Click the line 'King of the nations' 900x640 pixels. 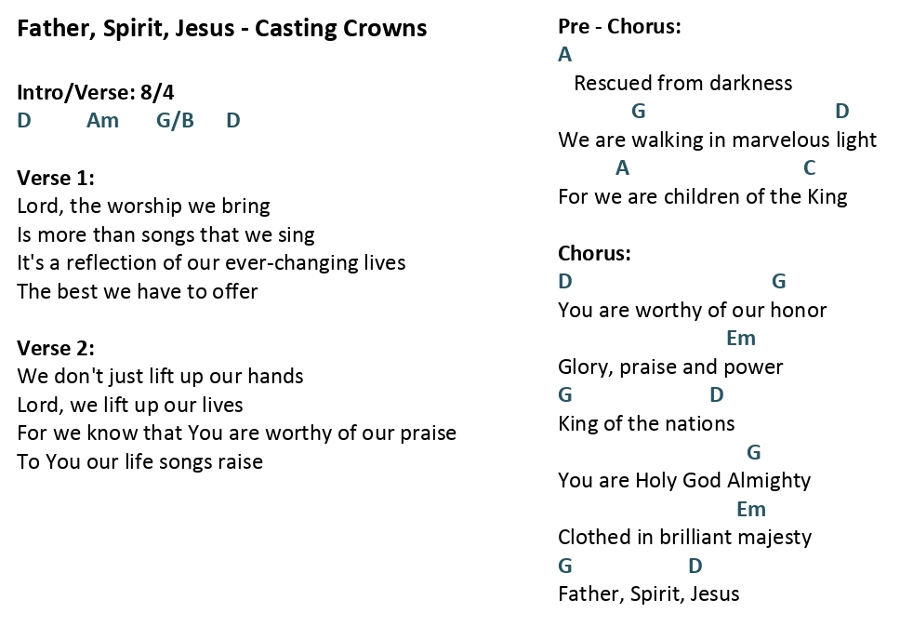click(x=646, y=424)
